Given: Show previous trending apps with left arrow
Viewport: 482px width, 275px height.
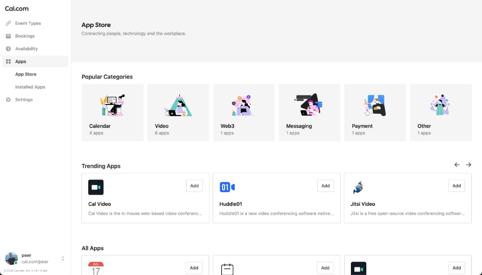Looking at the screenshot, I should click(457, 165).
